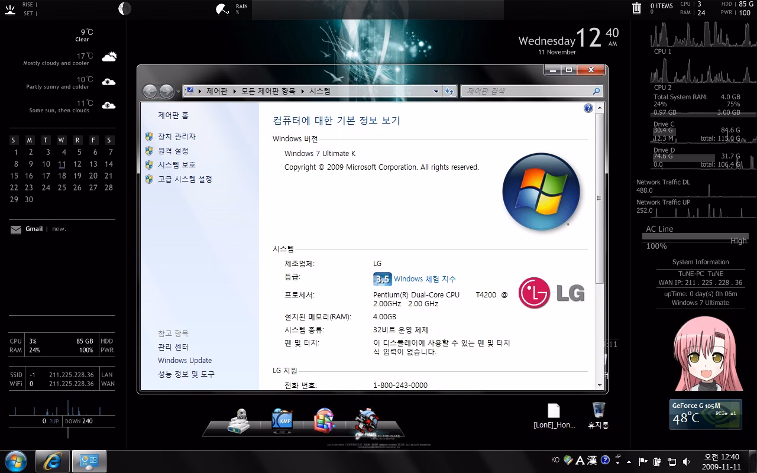This screenshot has height=473, width=757.
Task: Click the back navigation arrow
Action: 150,91
